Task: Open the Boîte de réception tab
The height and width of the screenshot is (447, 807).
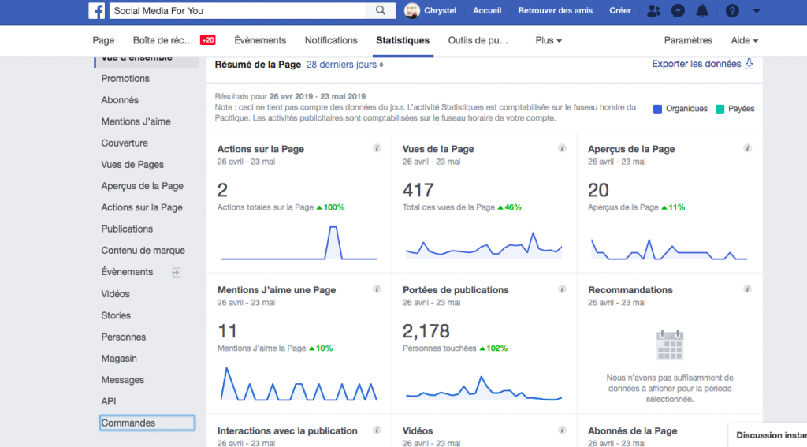Action: [162, 40]
